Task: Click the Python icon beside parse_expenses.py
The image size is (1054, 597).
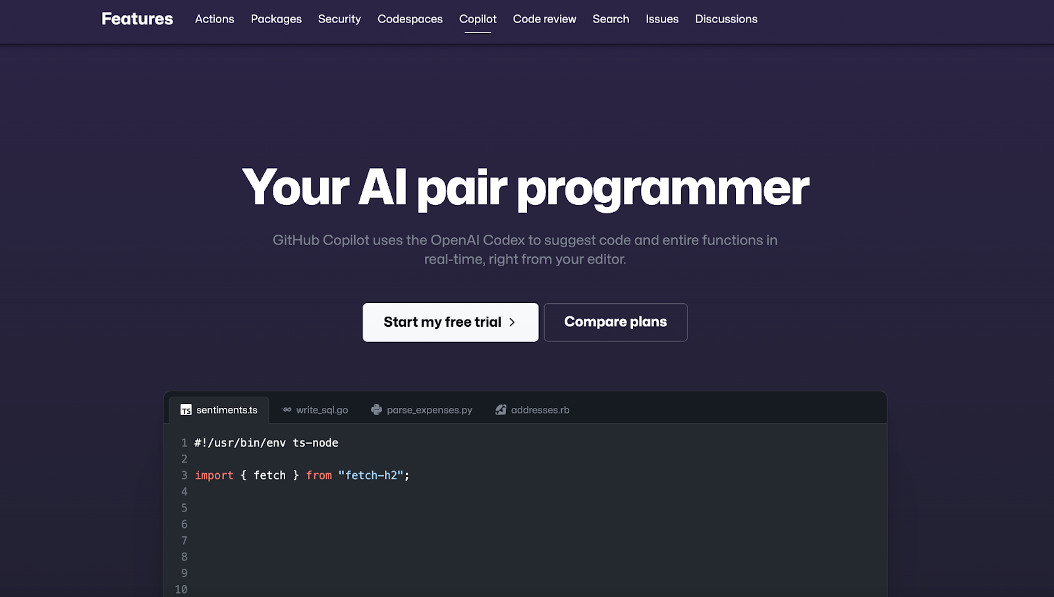Action: pos(376,410)
